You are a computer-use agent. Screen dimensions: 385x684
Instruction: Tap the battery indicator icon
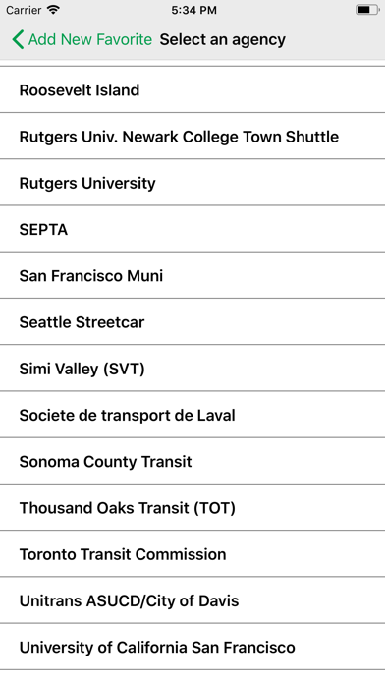tap(367, 10)
